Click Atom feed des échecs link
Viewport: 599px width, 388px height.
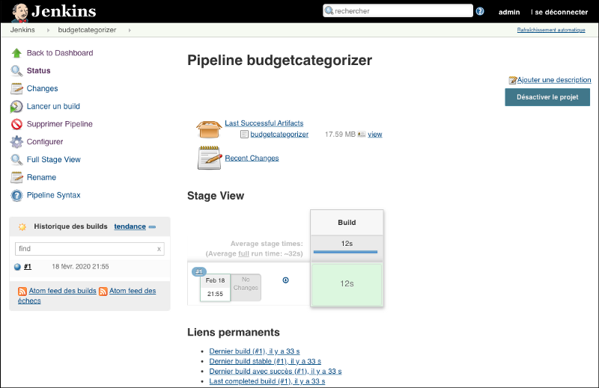[x=133, y=291]
